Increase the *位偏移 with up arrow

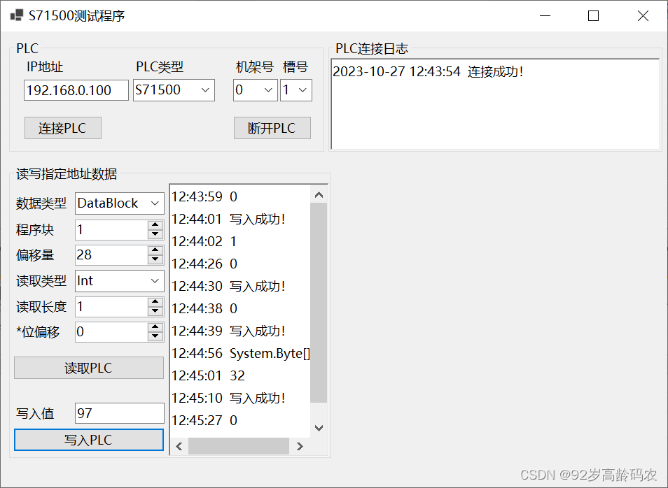pos(155,327)
